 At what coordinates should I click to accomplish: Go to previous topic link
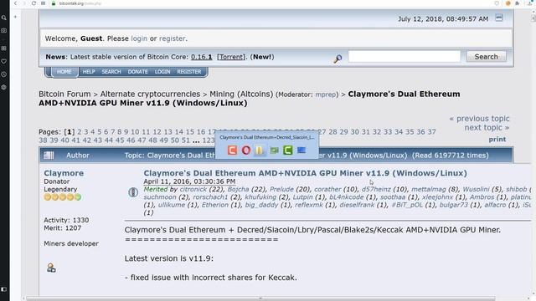click(x=479, y=119)
